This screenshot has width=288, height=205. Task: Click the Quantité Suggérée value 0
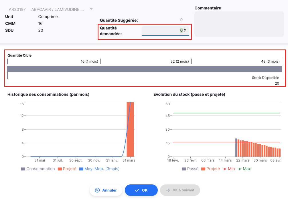point(181,20)
